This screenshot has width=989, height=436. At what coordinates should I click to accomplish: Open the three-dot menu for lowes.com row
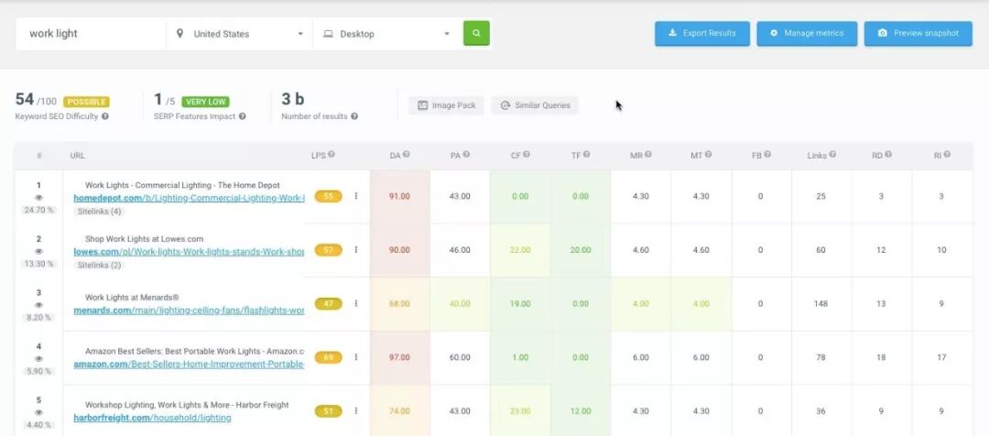point(355,250)
